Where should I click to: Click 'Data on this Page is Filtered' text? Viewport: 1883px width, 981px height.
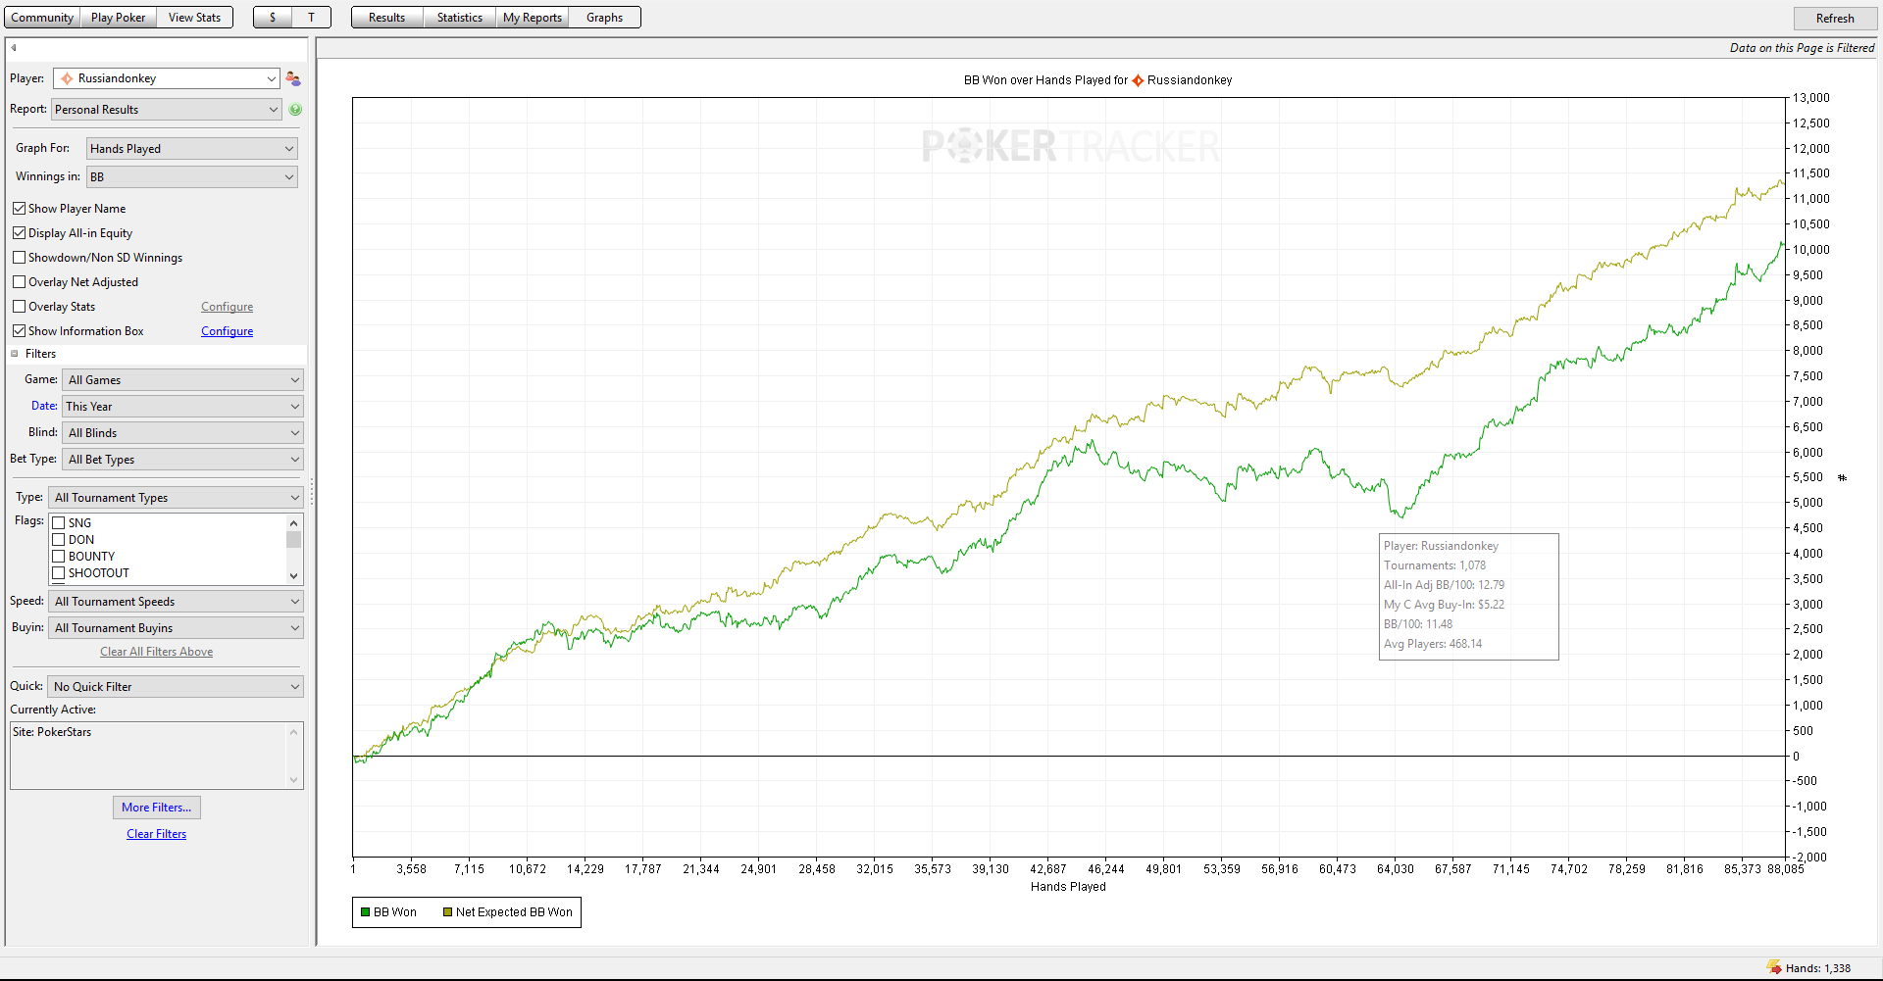[x=1803, y=48]
